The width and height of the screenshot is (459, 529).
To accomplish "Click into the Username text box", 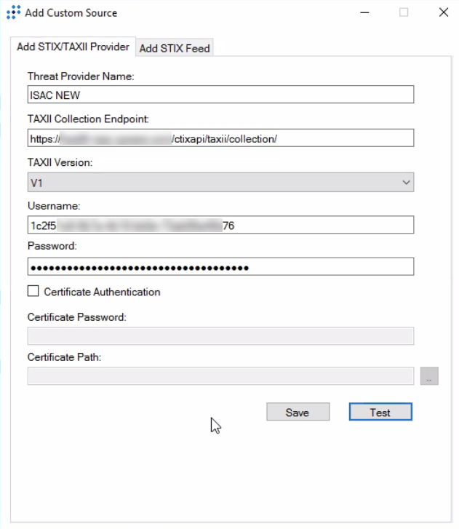I will (x=220, y=226).
